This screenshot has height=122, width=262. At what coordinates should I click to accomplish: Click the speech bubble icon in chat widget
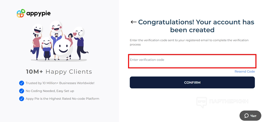pos(246,116)
